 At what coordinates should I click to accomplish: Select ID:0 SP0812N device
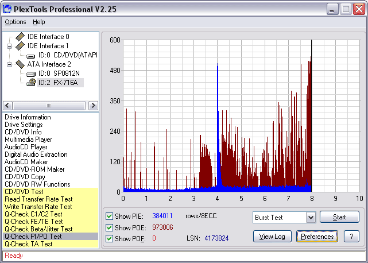(59, 74)
